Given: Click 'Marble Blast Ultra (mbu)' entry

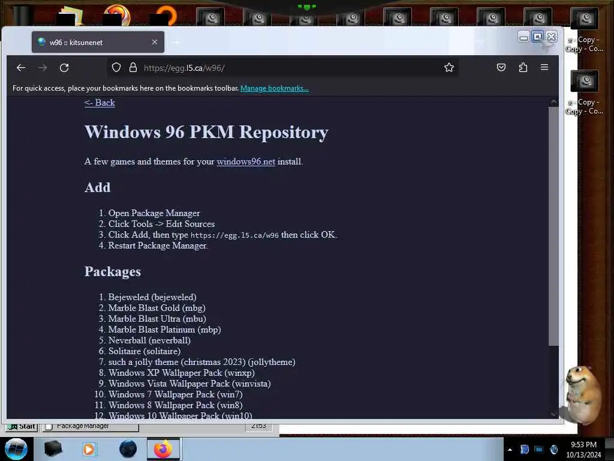Looking at the screenshot, I should 157,319.
